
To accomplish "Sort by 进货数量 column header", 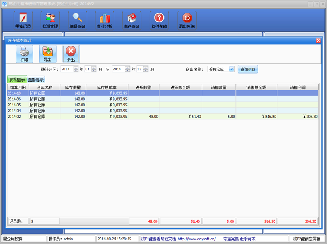I will 143,87.
